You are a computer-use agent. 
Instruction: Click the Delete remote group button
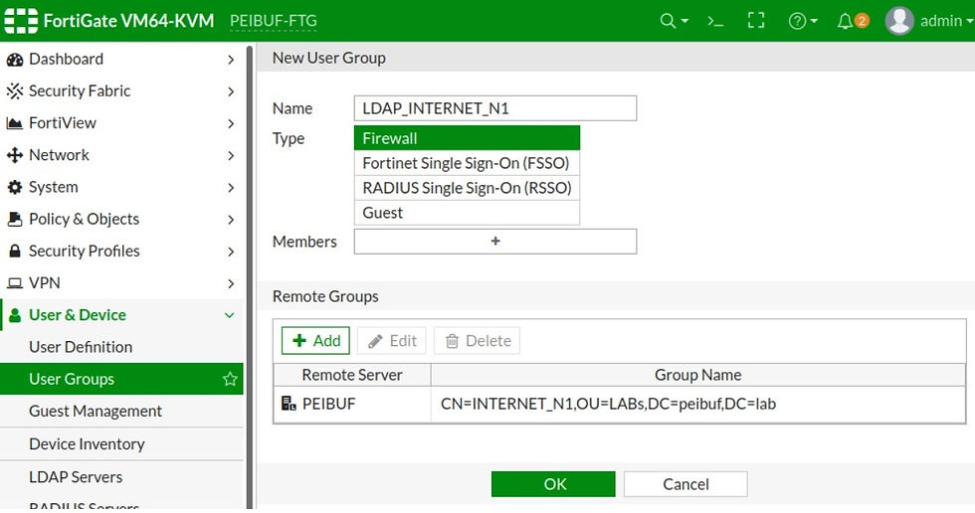[477, 340]
